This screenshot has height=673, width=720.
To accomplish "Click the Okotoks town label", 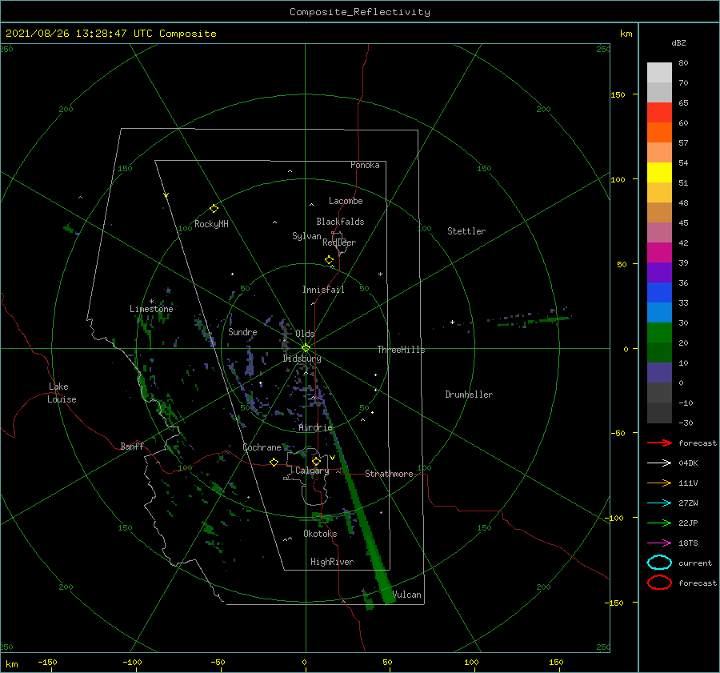I will click(320, 534).
